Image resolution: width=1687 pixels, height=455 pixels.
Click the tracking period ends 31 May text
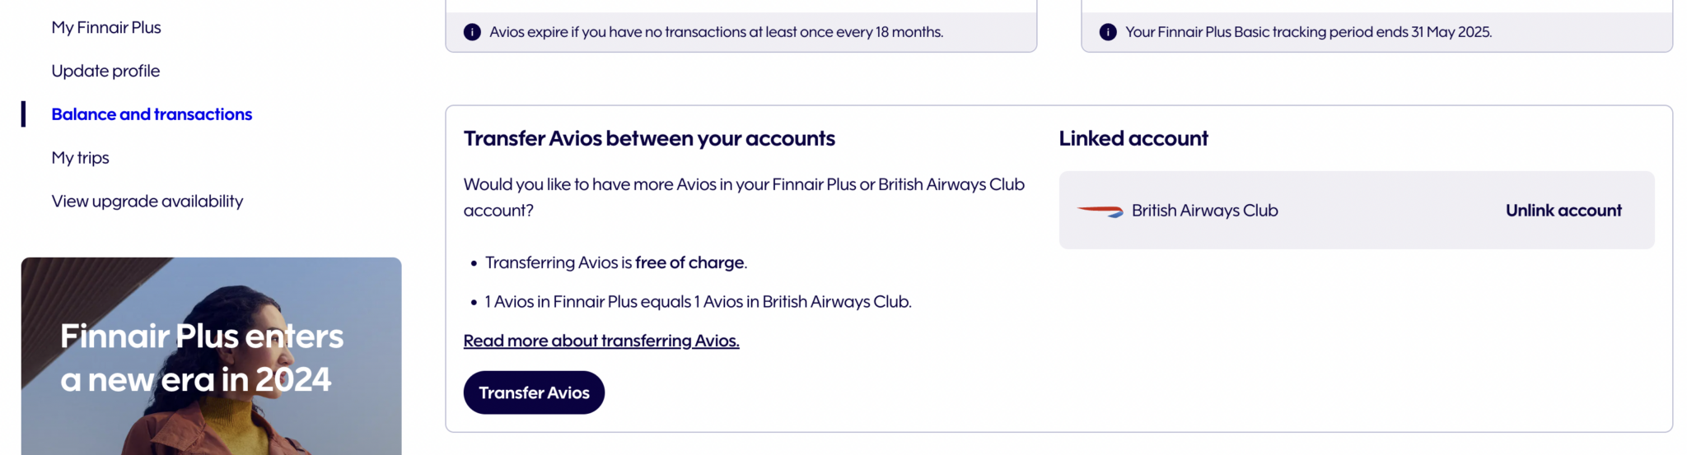click(x=1308, y=32)
